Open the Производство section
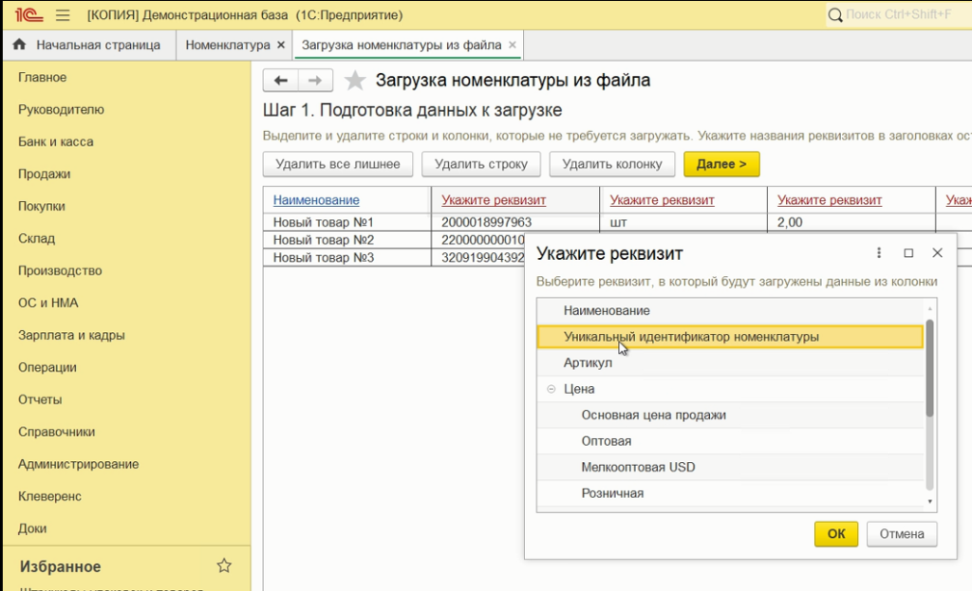The height and width of the screenshot is (591, 972). [60, 270]
